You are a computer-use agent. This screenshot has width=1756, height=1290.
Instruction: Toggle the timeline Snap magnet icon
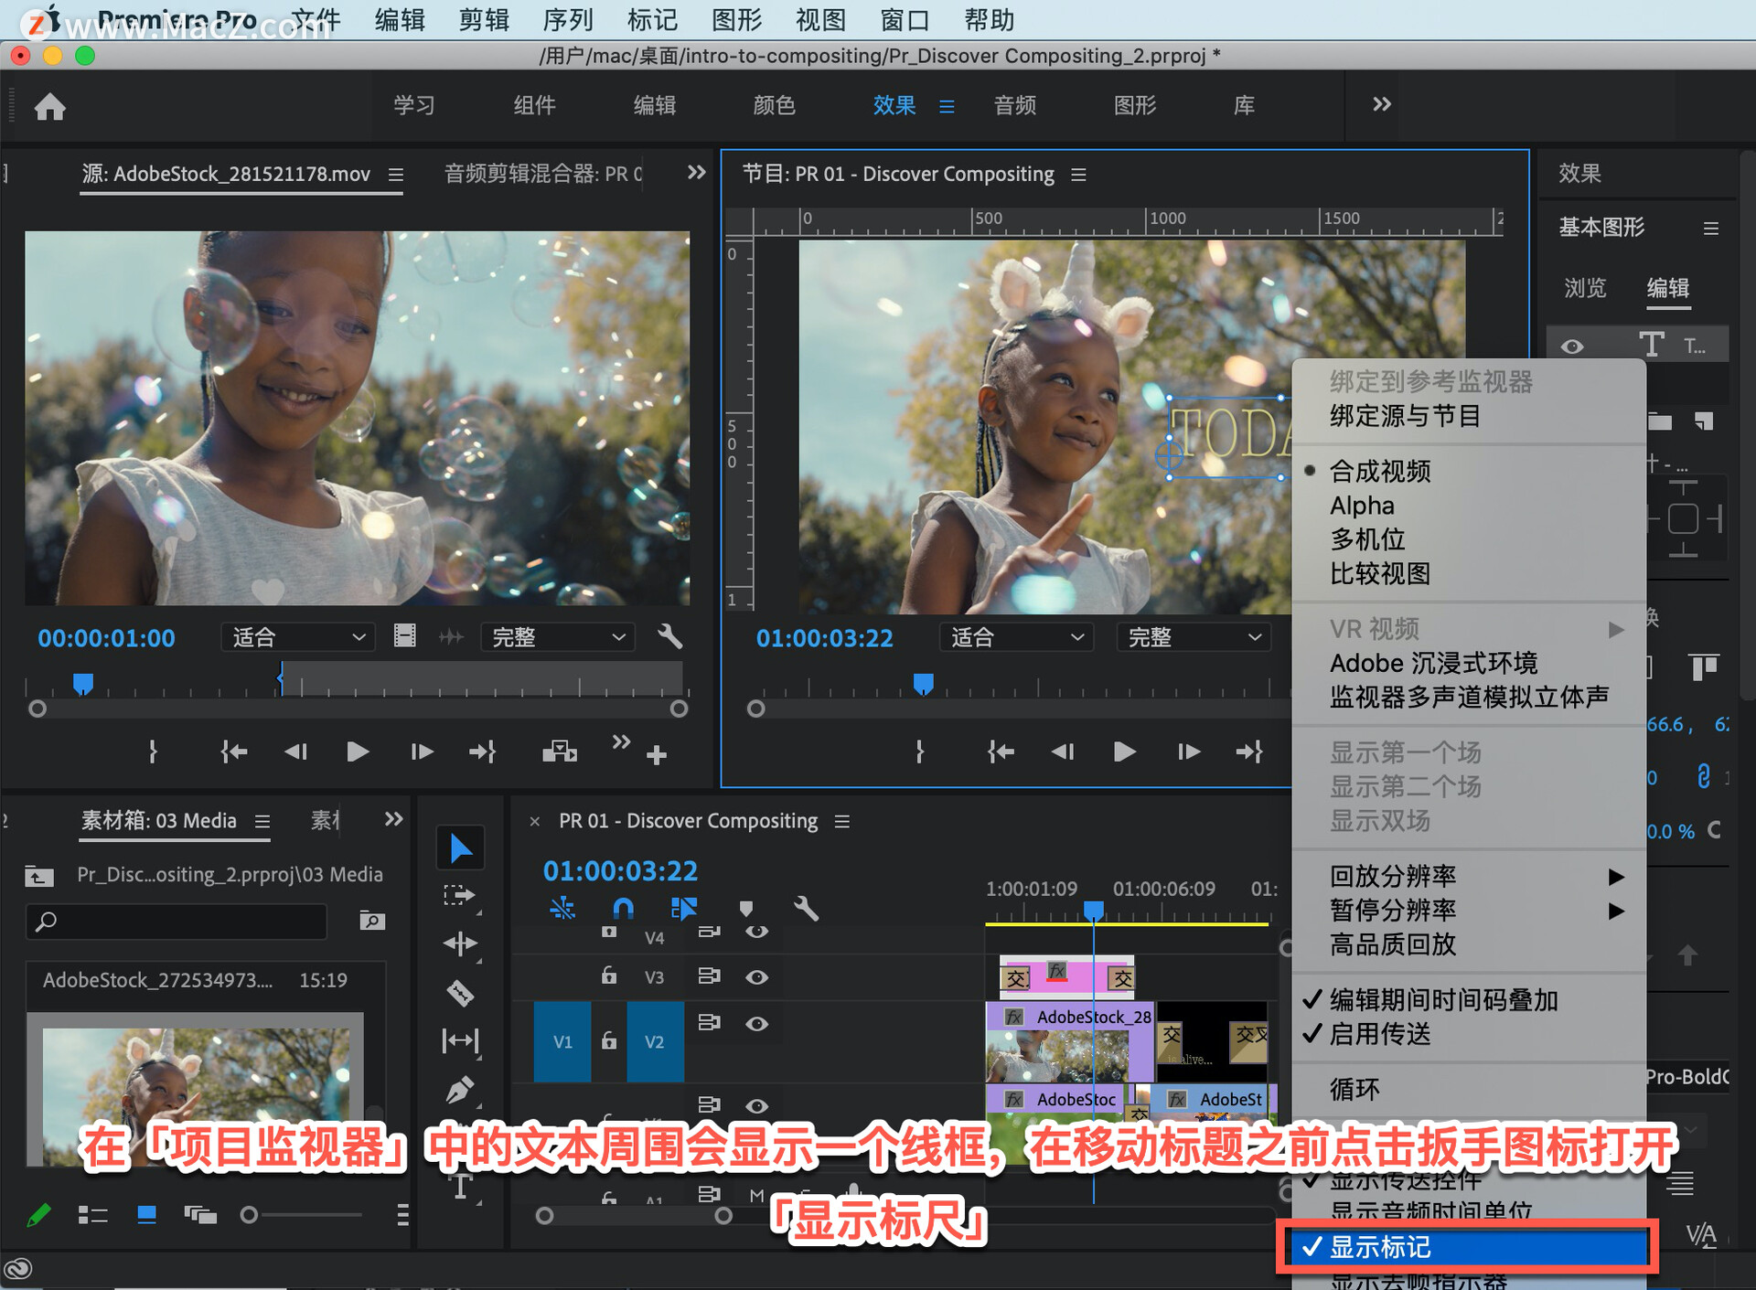[623, 908]
